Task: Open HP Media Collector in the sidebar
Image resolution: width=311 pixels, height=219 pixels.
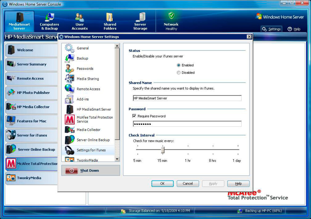Action: pos(32,107)
